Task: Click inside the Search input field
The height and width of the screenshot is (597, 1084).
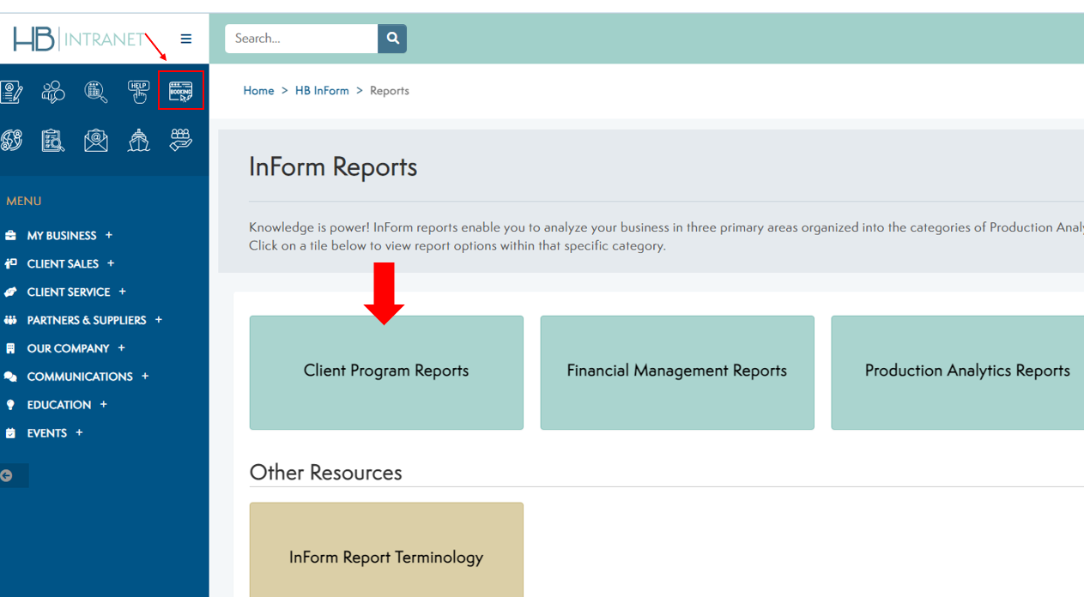Action: (300, 39)
